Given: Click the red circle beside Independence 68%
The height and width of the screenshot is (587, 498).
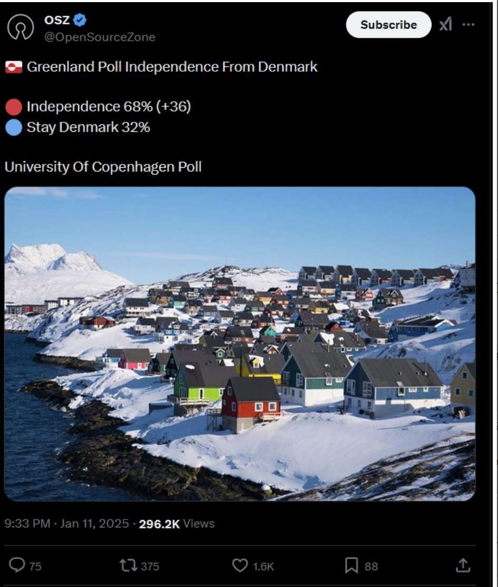Looking at the screenshot, I should (x=14, y=107).
